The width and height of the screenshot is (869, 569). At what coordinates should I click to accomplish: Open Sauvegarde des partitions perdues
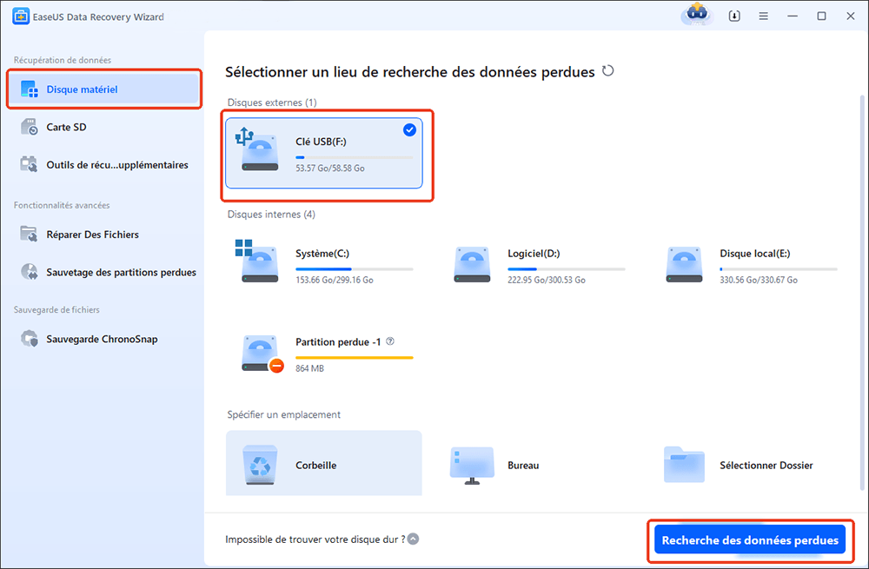point(104,272)
